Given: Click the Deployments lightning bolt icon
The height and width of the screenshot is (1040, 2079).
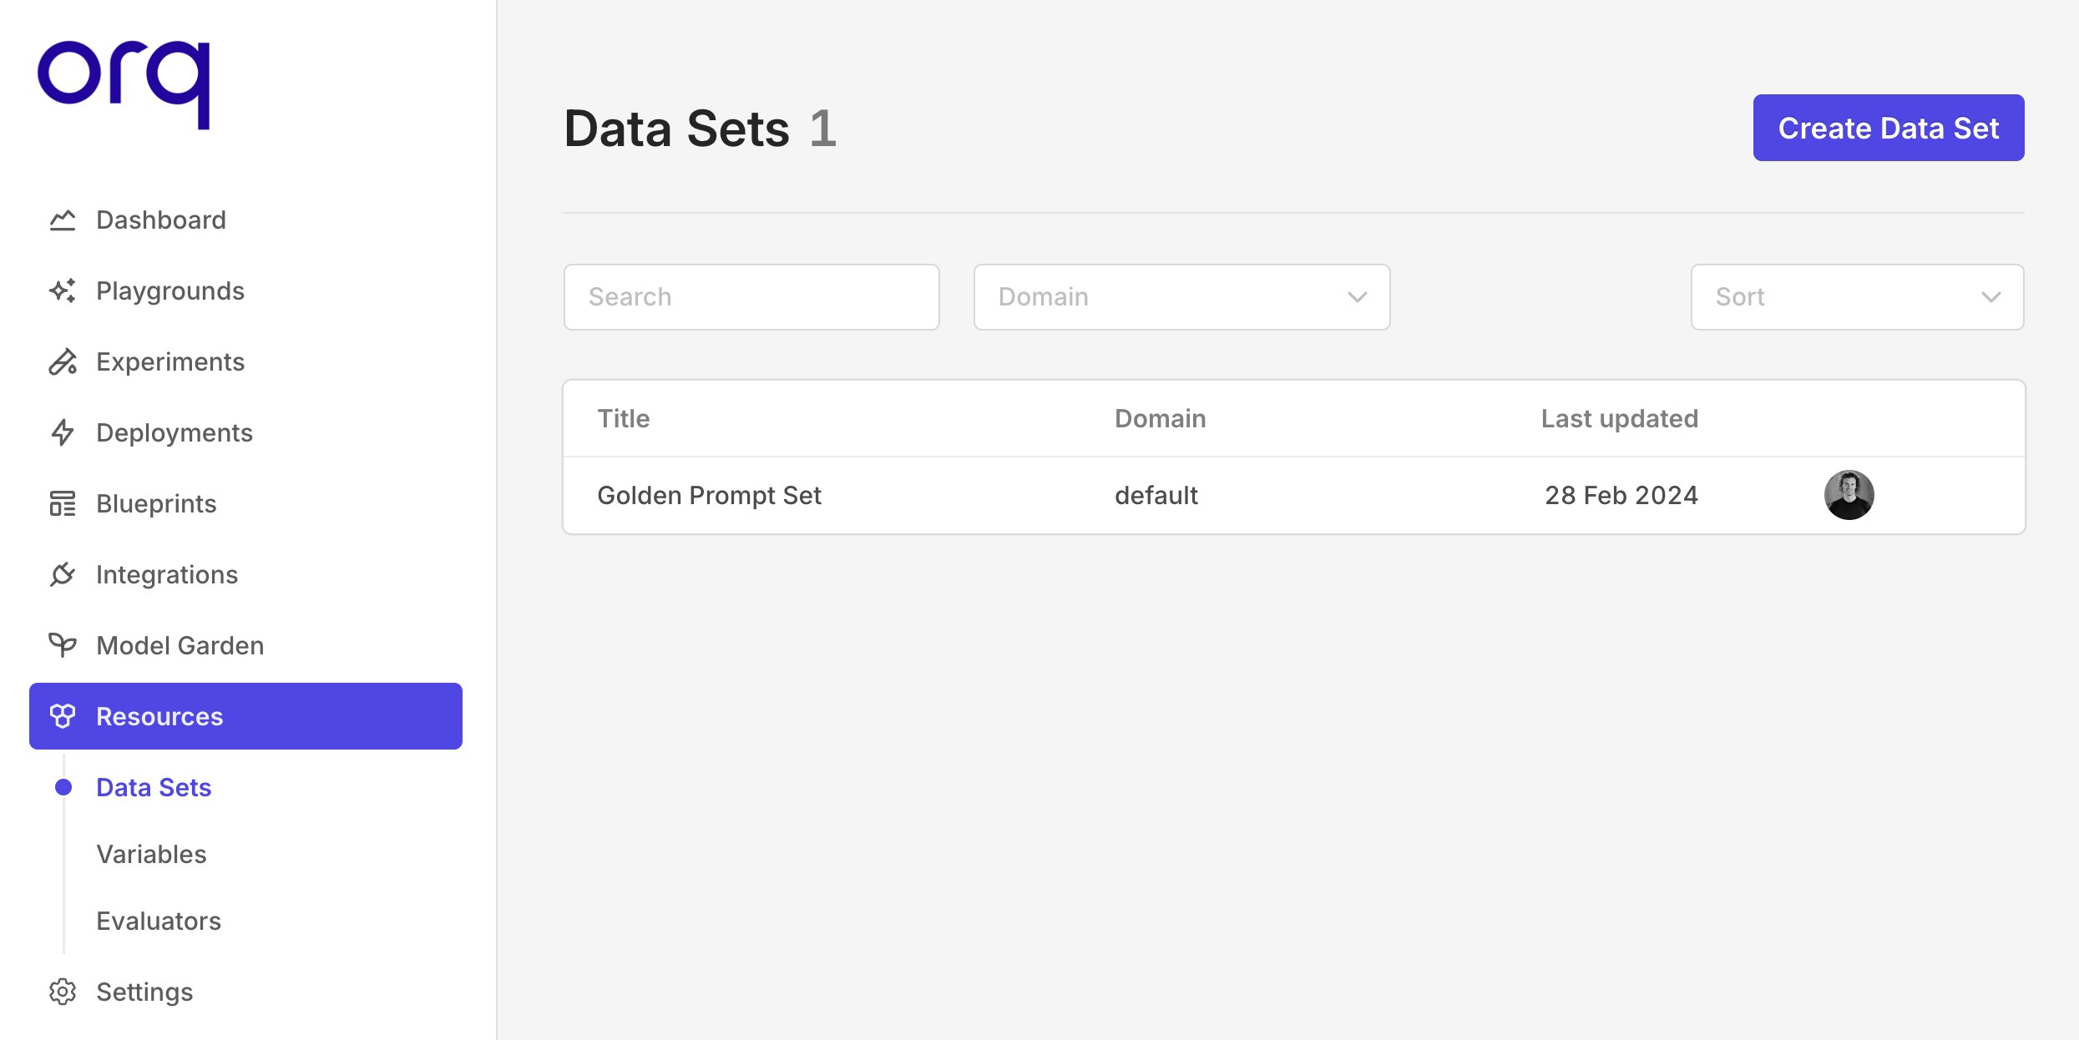Looking at the screenshot, I should 63,433.
